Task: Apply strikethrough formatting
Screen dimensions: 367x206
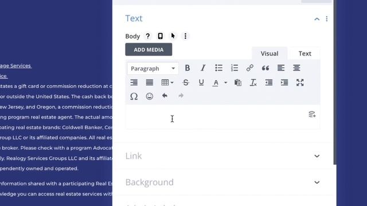Action: 186,82
